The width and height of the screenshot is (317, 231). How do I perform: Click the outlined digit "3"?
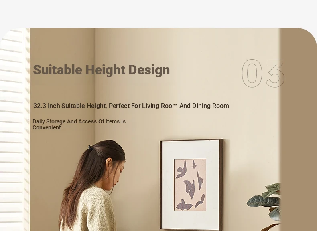pyautogui.click(x=275, y=73)
